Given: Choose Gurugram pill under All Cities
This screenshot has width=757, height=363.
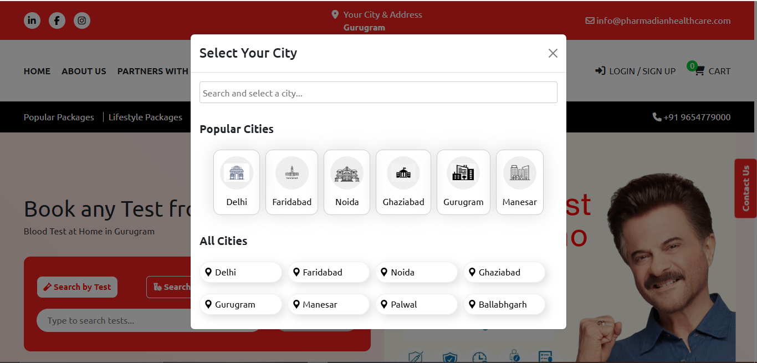Looking at the screenshot, I should [x=241, y=304].
